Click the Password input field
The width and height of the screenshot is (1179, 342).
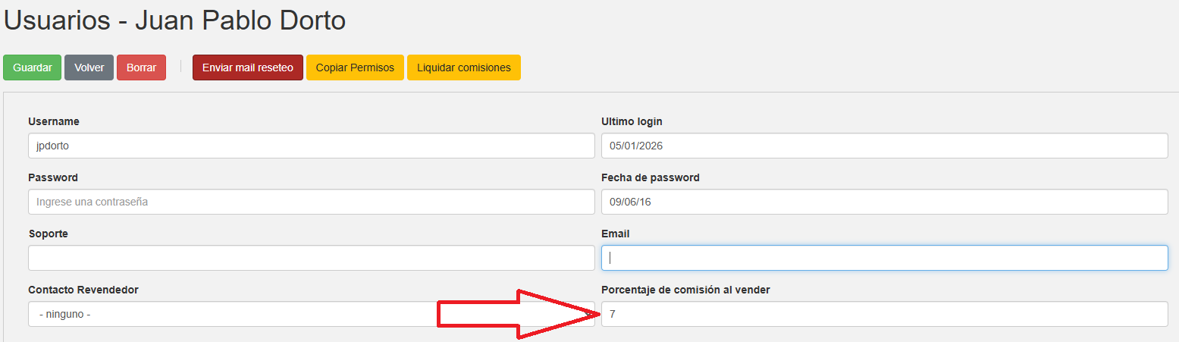(x=311, y=202)
